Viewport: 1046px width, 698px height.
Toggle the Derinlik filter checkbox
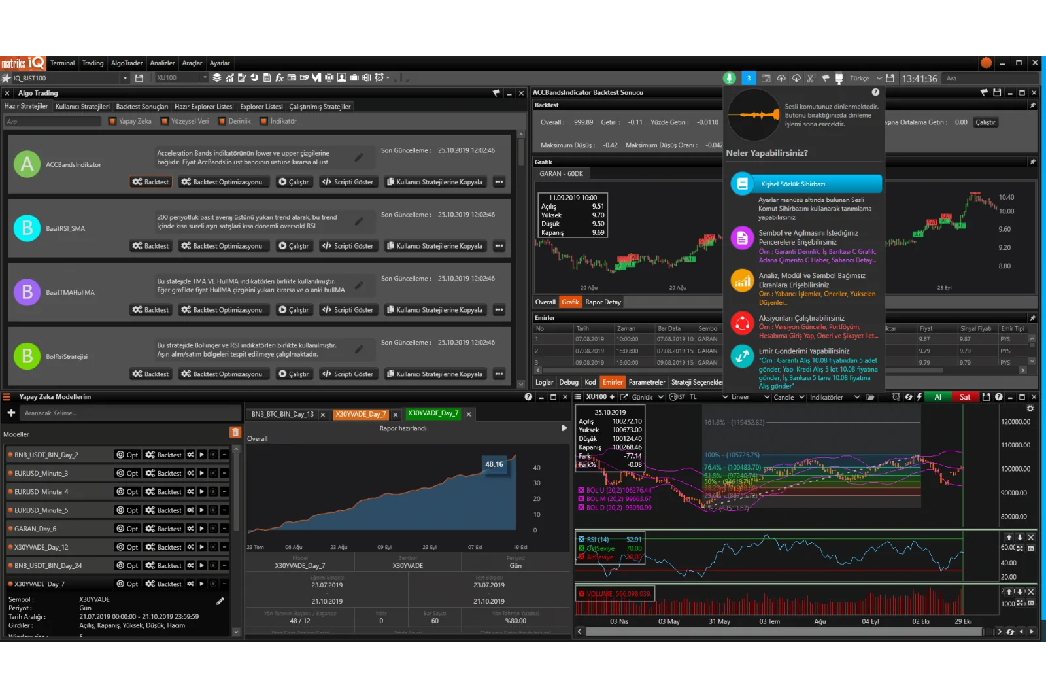tap(222, 121)
